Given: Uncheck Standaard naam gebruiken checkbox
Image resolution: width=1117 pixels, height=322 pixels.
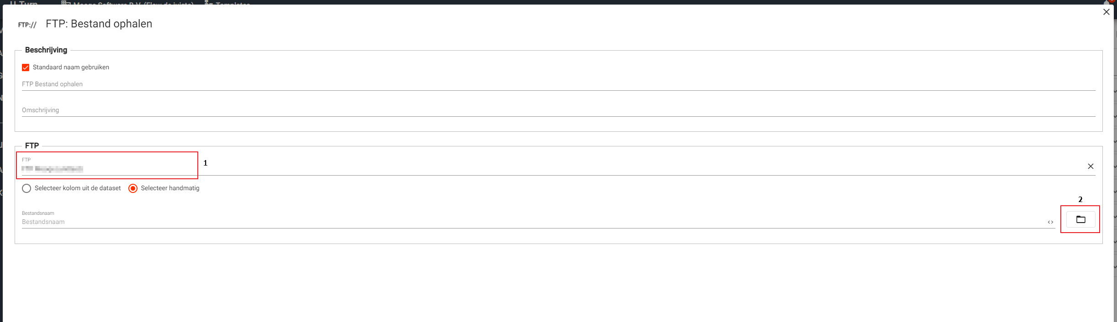Looking at the screenshot, I should point(26,68).
